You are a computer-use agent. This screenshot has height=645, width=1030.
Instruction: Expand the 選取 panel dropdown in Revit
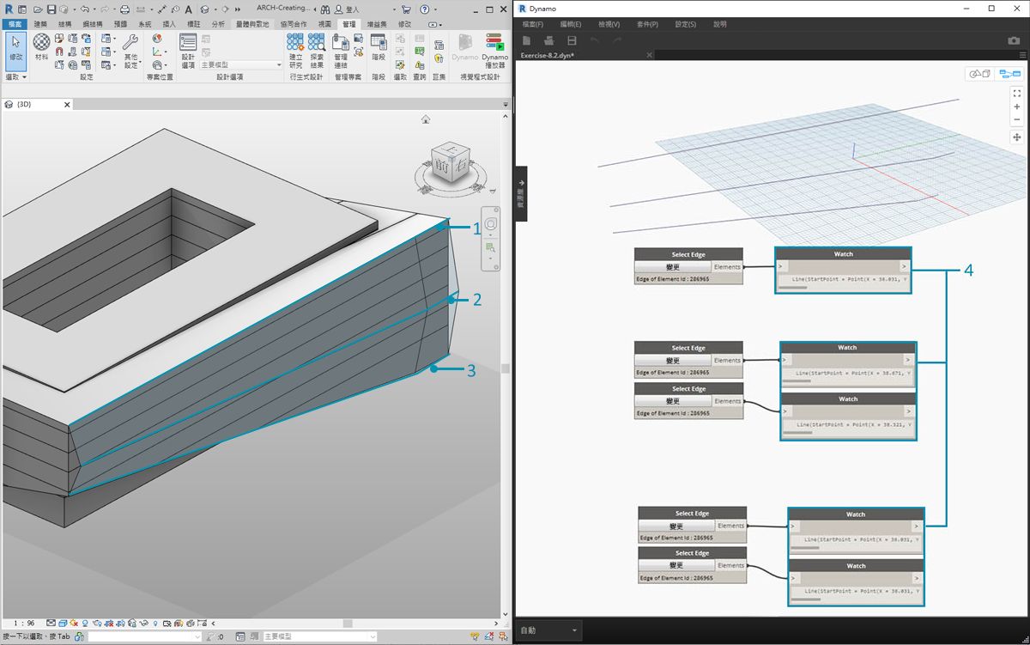(x=16, y=77)
